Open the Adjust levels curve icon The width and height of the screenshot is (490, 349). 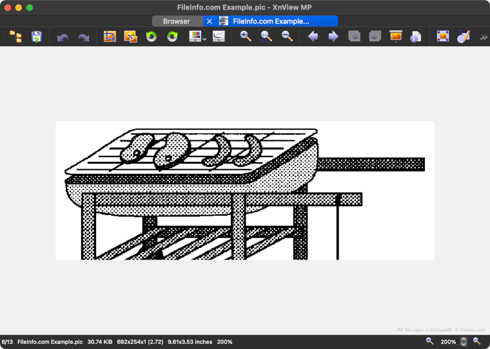coord(219,37)
